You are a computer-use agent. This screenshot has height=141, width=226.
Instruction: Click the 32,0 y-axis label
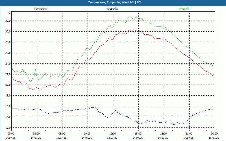[x=8, y=21]
